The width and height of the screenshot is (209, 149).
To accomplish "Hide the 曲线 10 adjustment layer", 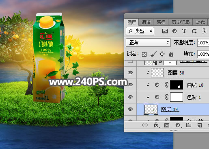I will 130,85.
